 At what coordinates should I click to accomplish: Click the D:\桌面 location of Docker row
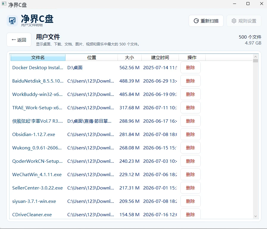[x=75, y=68]
